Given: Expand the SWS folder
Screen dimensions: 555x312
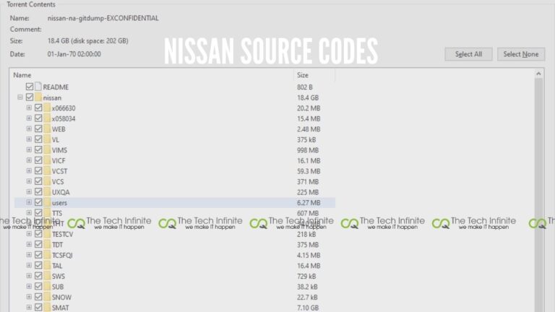Looking at the screenshot, I should (x=29, y=276).
